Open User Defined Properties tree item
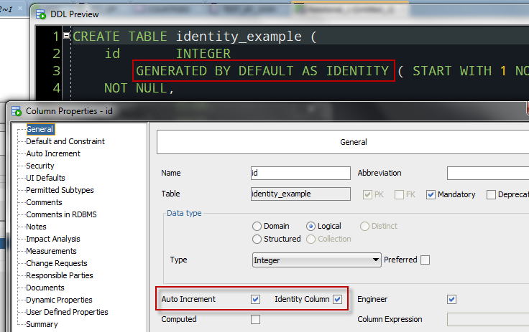 click(x=67, y=312)
